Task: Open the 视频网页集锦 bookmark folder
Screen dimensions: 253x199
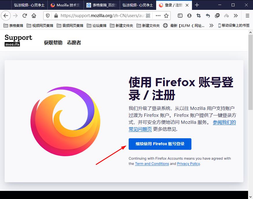Action: 40,25
